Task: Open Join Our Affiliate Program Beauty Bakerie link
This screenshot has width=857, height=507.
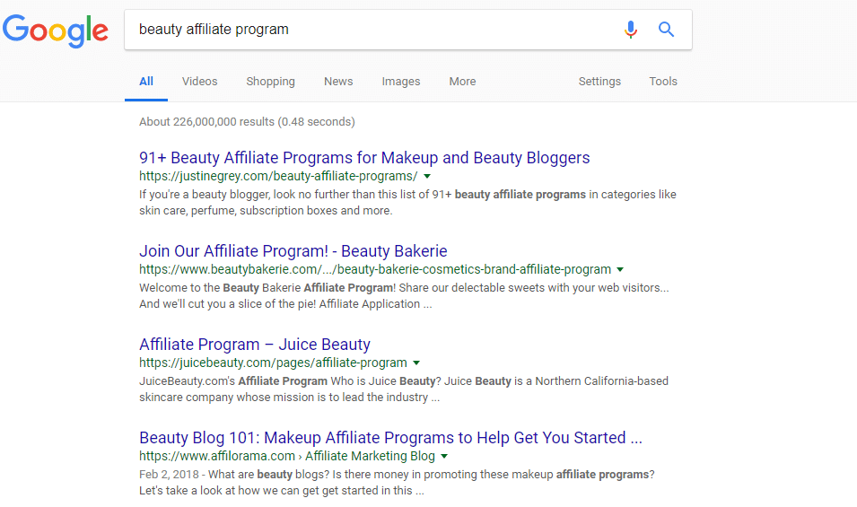Action: 293,251
